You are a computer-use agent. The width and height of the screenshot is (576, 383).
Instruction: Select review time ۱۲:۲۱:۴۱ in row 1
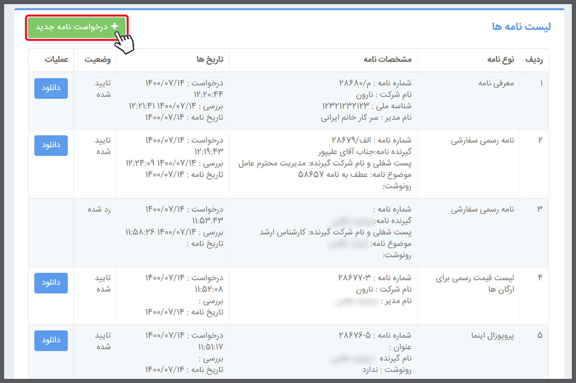click(142, 106)
